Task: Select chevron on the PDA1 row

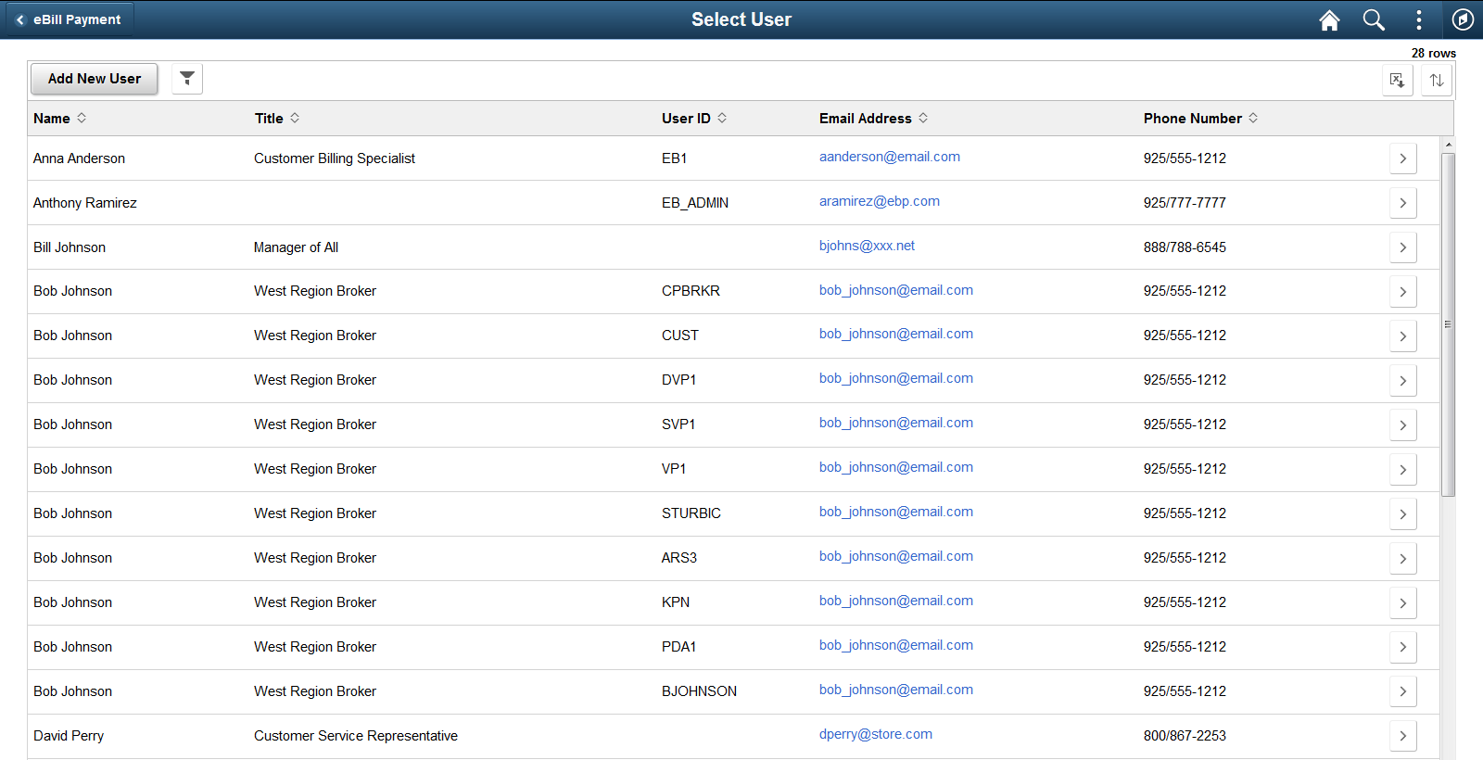Action: click(x=1403, y=648)
